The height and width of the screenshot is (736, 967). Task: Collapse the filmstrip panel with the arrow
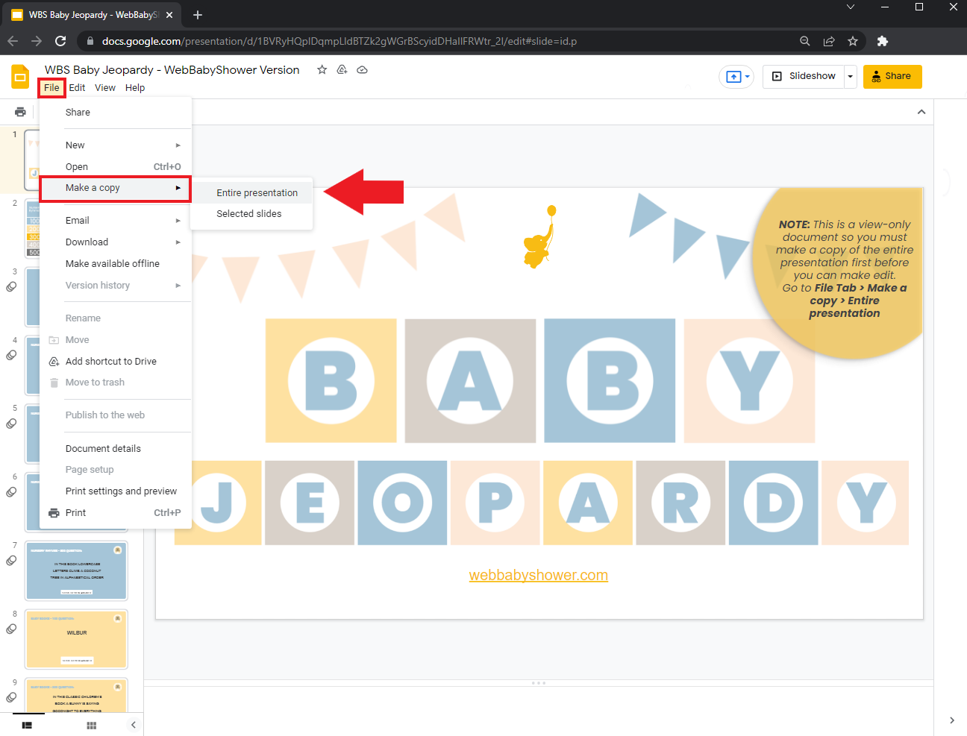coord(134,725)
